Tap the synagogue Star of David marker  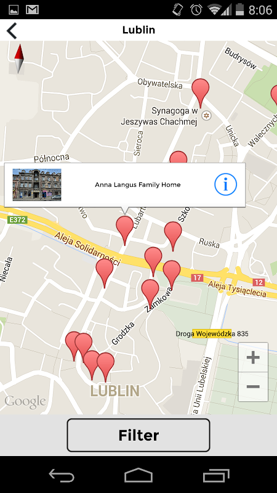[206, 115]
